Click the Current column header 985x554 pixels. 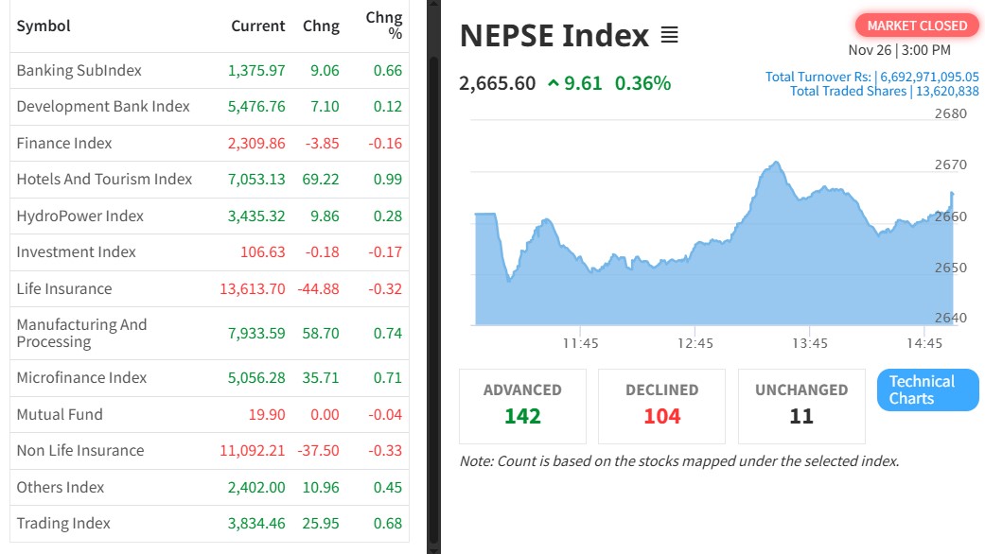point(257,26)
